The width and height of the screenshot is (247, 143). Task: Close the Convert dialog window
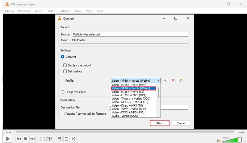188,18
